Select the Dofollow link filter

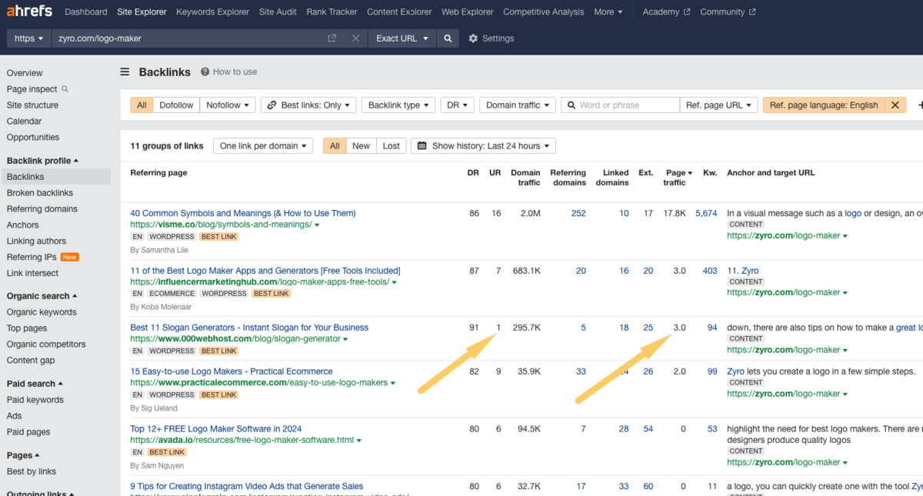176,105
